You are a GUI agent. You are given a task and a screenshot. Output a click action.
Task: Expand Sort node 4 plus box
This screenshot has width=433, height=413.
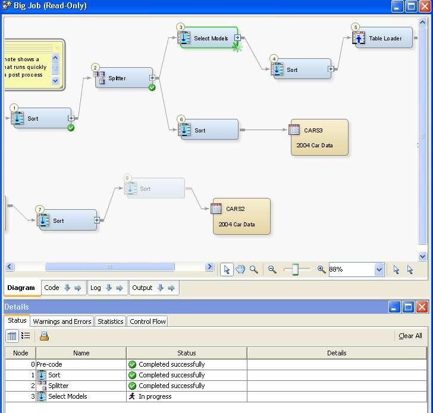click(331, 69)
